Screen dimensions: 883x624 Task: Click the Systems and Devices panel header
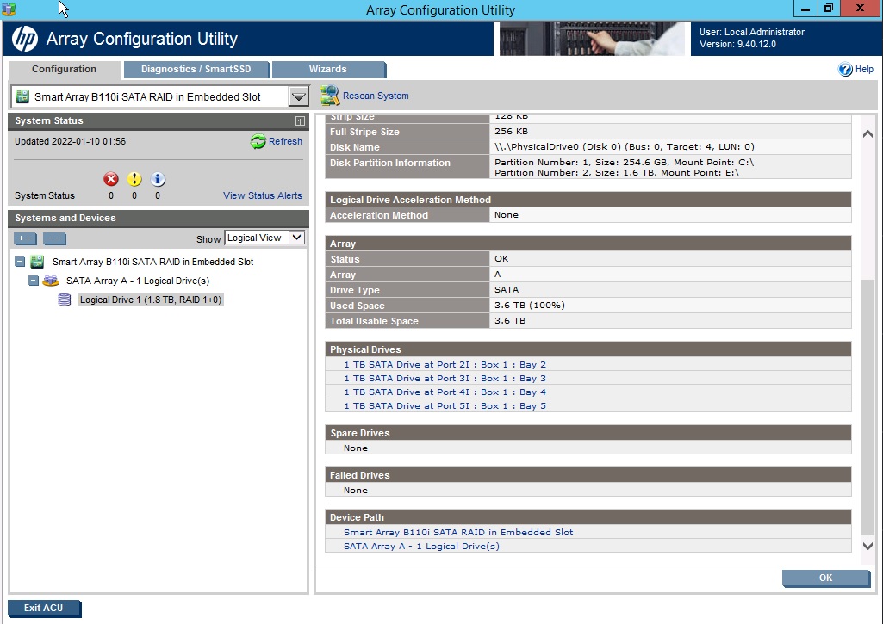coord(159,219)
